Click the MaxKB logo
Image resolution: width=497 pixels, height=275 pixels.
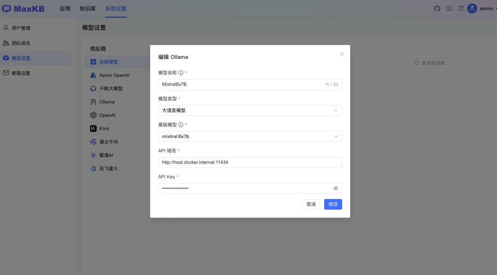click(x=23, y=8)
